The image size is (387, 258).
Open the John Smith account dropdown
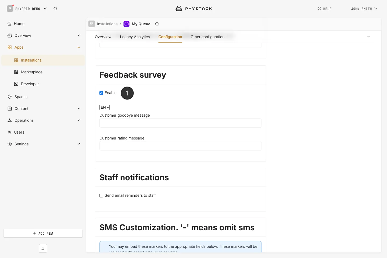tap(364, 9)
